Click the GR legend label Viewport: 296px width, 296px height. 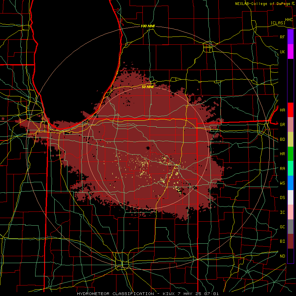coord(282,125)
